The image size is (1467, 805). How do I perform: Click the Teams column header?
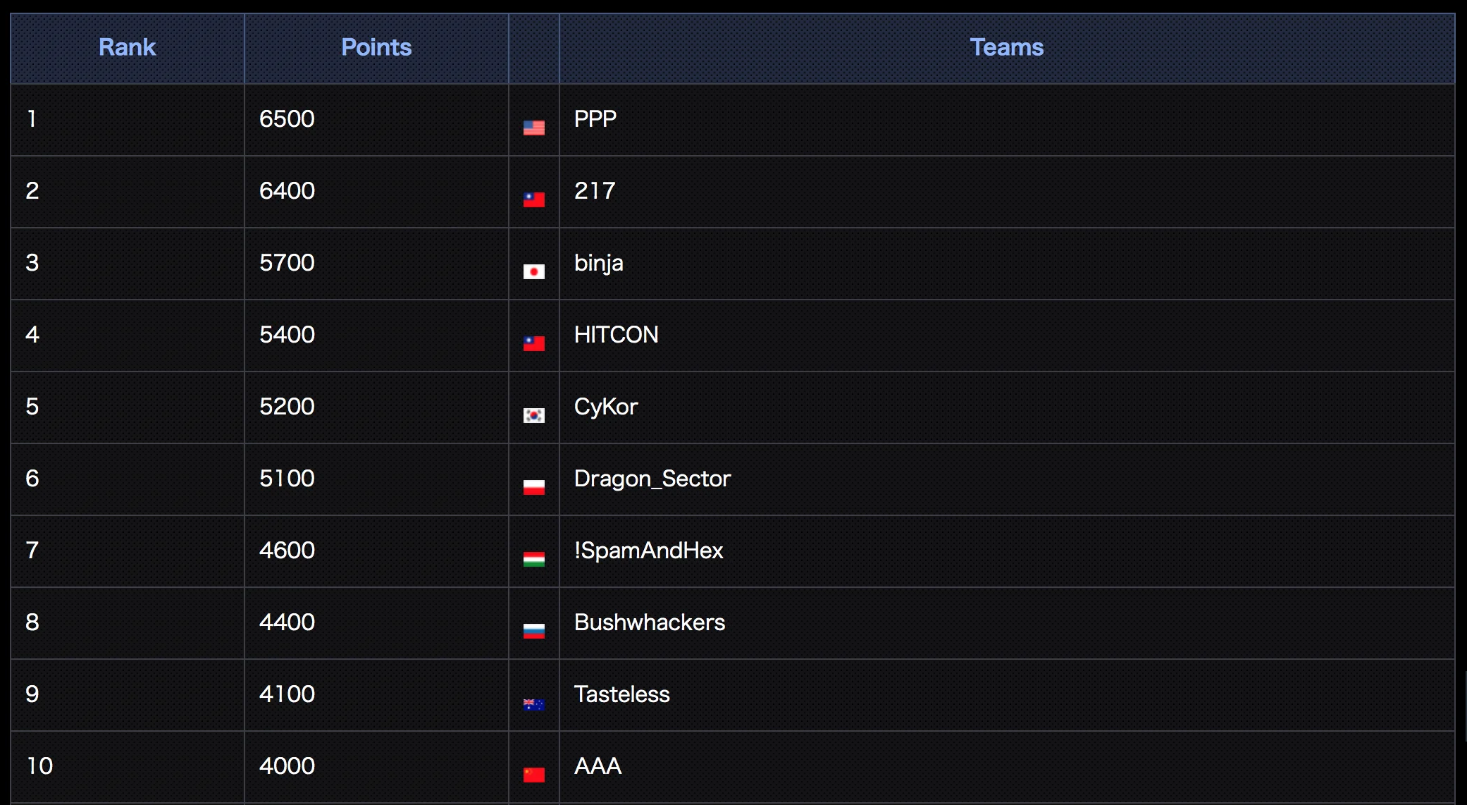tap(1006, 47)
